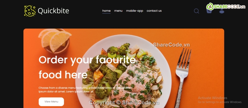Click the yellow Quickbite cookie logo
The width and height of the screenshot is (248, 108).
click(30, 11)
